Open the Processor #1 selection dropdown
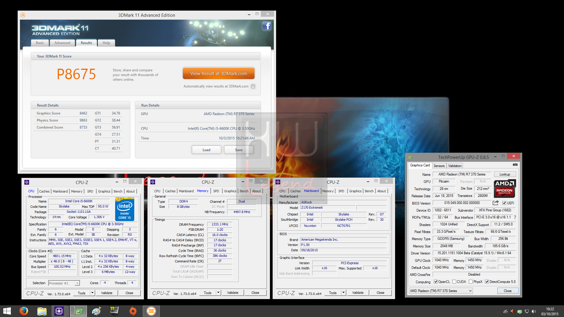This screenshot has height=317, width=564. coord(64,283)
